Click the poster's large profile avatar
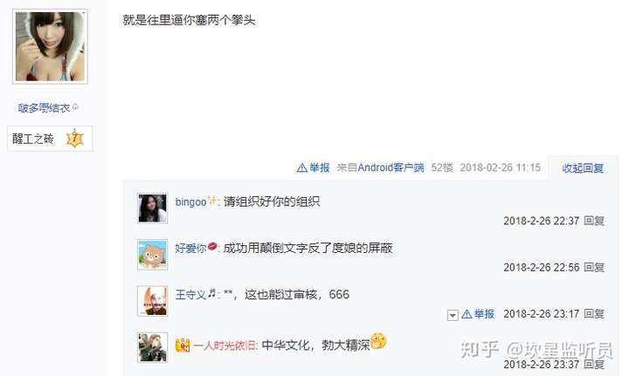The width and height of the screenshot is (629, 376). (x=50, y=46)
